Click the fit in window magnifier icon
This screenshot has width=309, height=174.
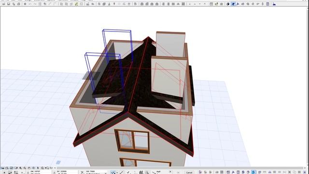point(42,168)
